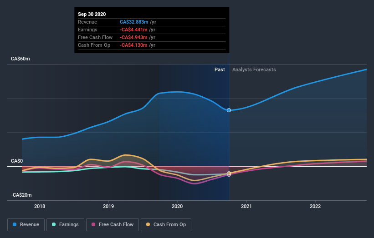Click the 2021 x-axis label
374x238 pixels.
[246, 206]
